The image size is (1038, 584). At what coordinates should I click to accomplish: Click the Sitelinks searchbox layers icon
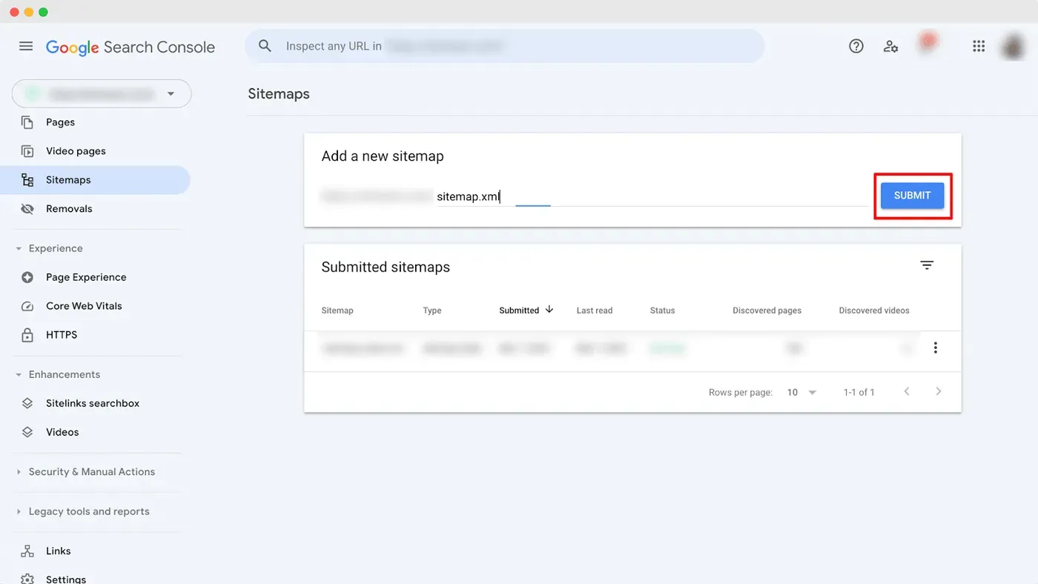(x=27, y=403)
